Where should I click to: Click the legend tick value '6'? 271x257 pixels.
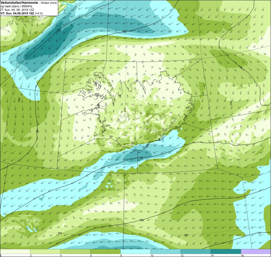pos(91,255)
